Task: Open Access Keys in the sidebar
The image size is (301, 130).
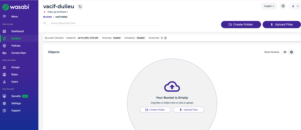Action: pyautogui.click(x=19, y=53)
